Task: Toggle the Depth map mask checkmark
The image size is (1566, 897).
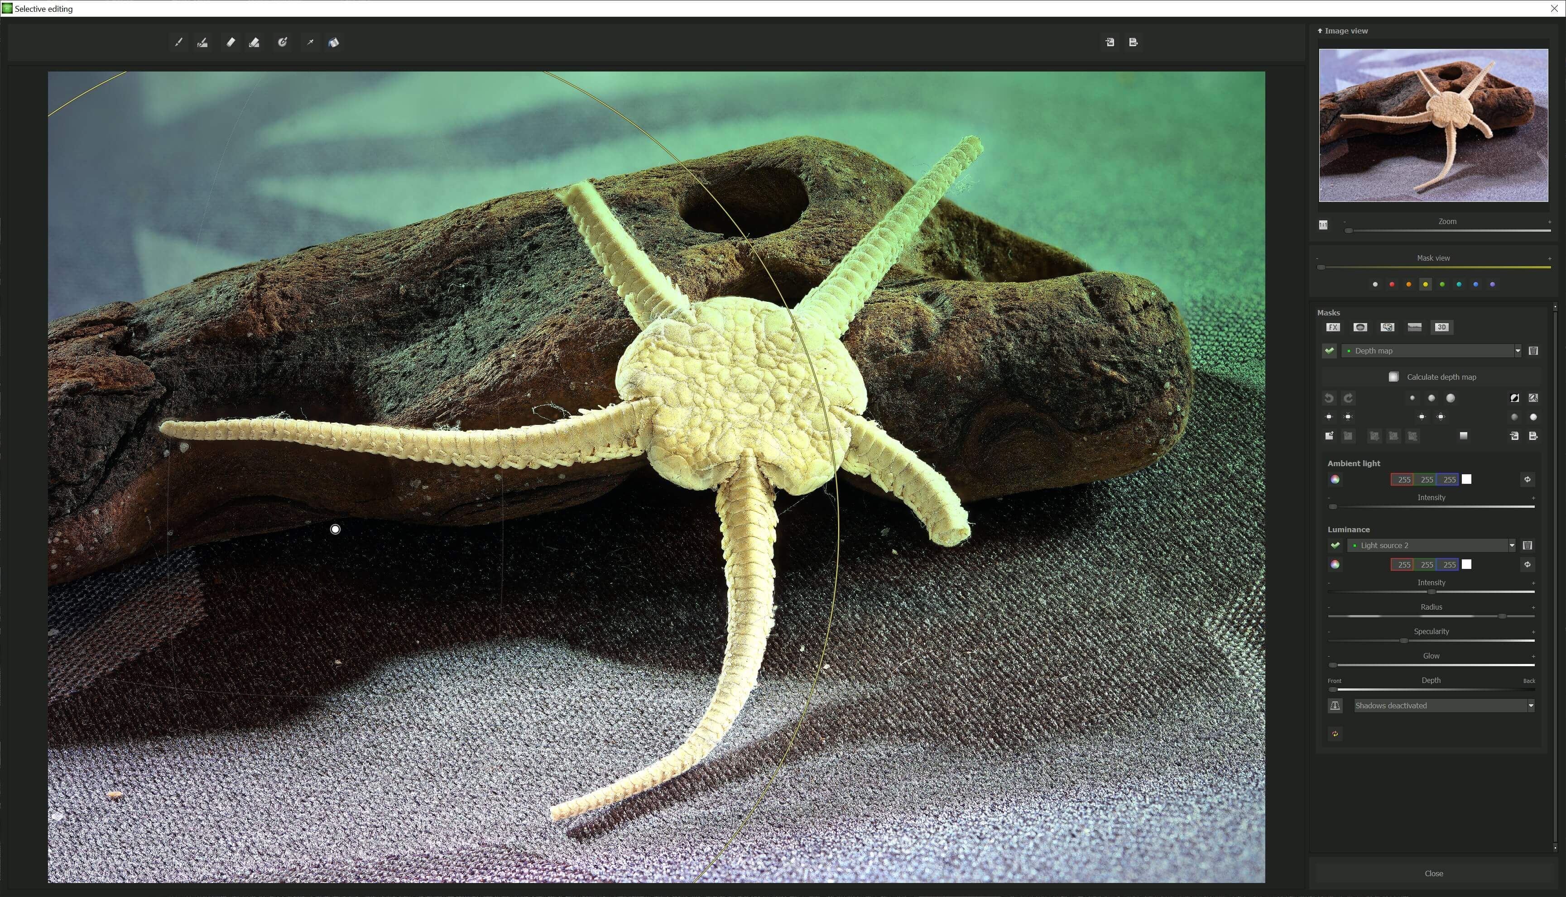Action: pyautogui.click(x=1329, y=351)
